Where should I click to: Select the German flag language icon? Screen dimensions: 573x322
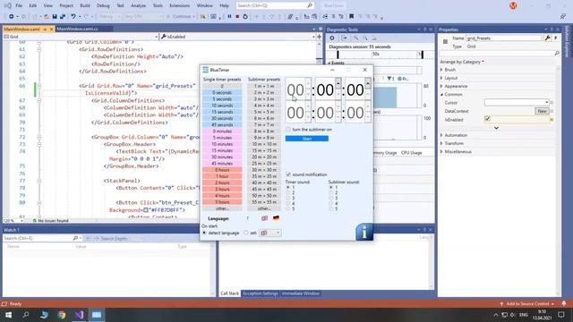tap(276, 218)
